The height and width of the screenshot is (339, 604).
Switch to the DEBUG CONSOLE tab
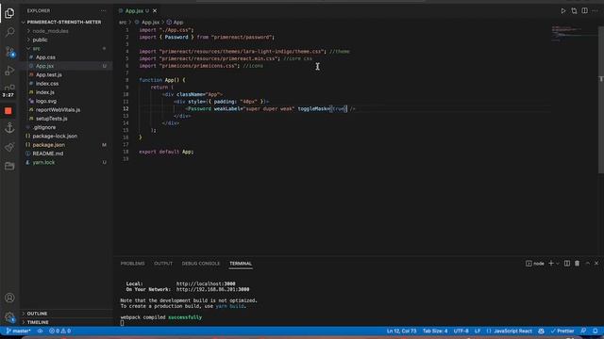click(201, 264)
